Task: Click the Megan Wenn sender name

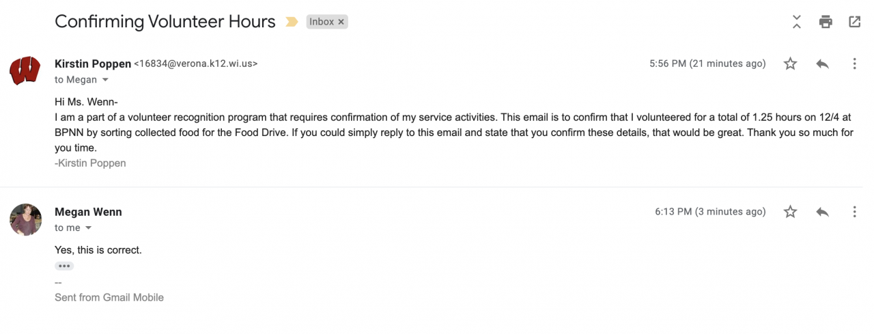Action: pyautogui.click(x=88, y=212)
